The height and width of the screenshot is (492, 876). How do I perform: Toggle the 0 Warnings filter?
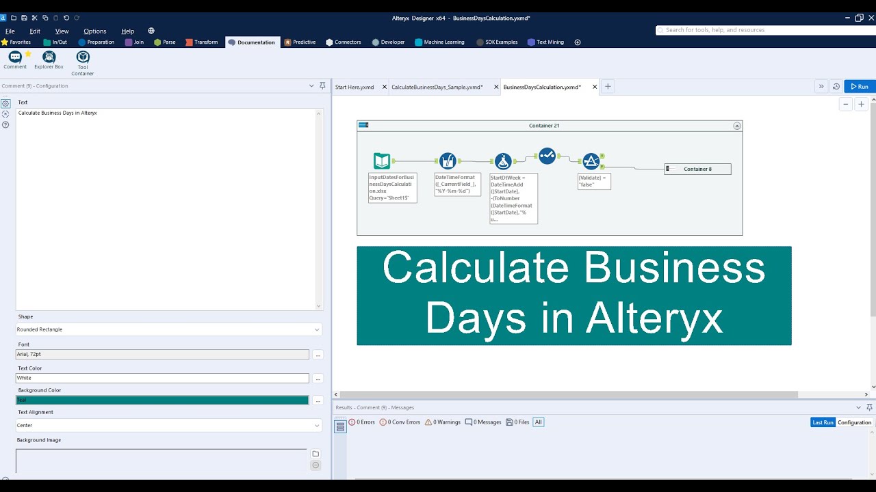click(x=443, y=422)
